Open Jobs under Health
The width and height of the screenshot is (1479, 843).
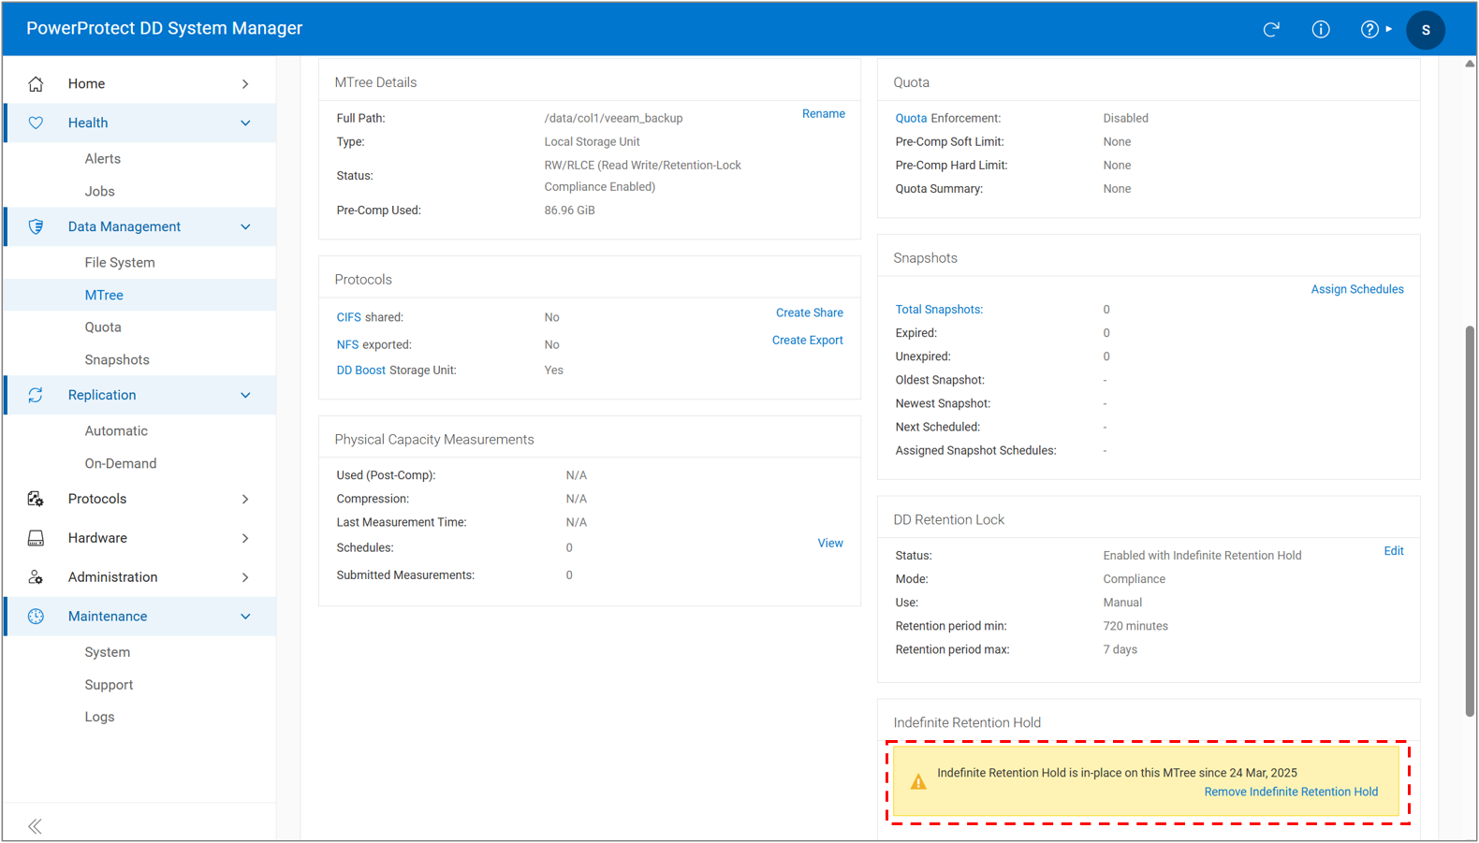pyautogui.click(x=99, y=191)
